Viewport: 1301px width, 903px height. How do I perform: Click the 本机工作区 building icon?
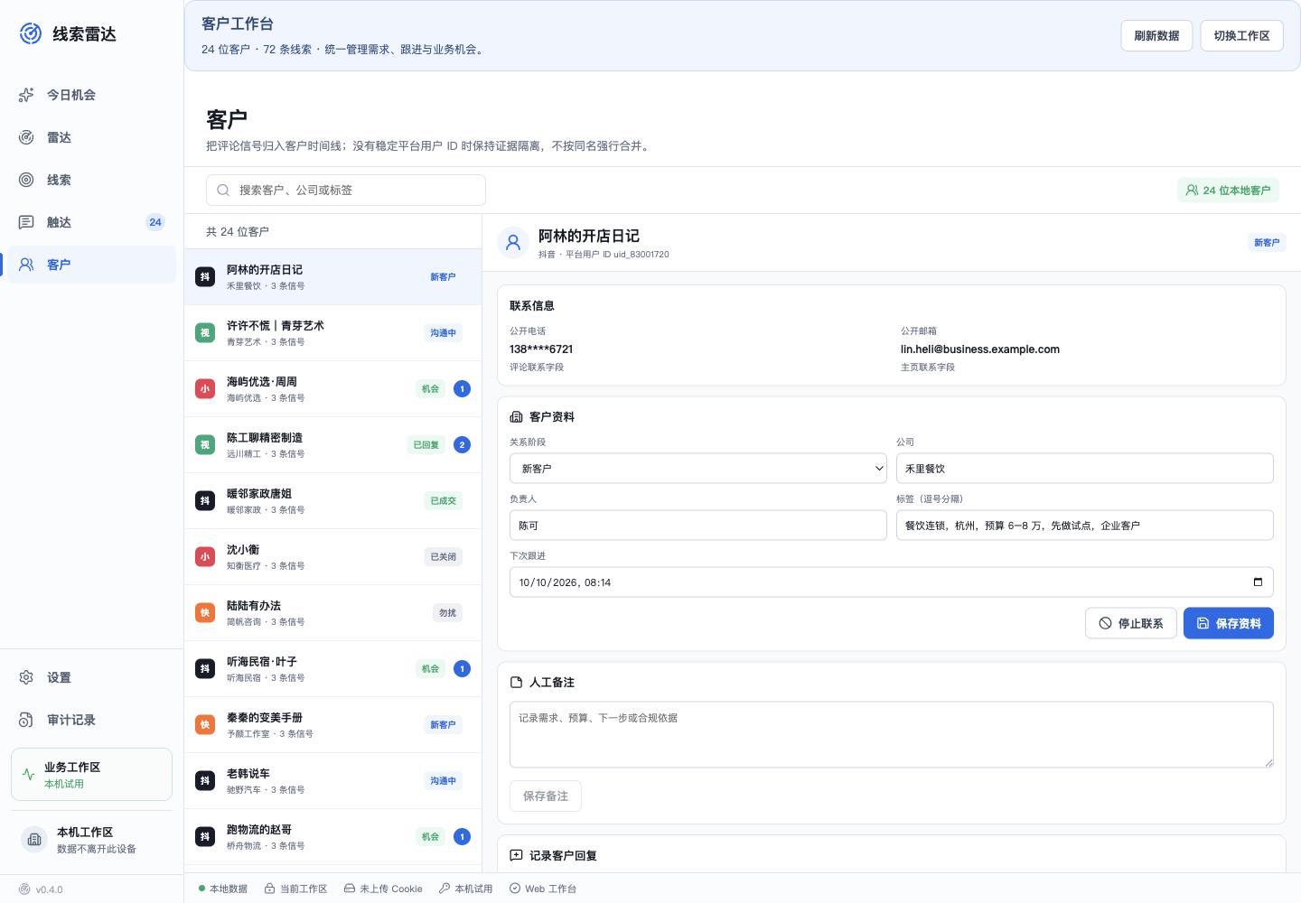34,840
